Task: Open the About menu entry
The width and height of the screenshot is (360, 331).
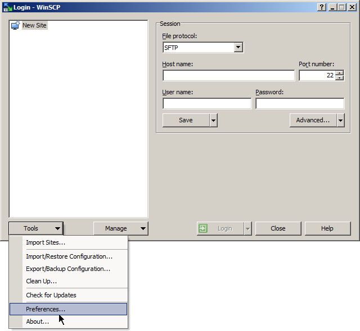Action: [37, 321]
